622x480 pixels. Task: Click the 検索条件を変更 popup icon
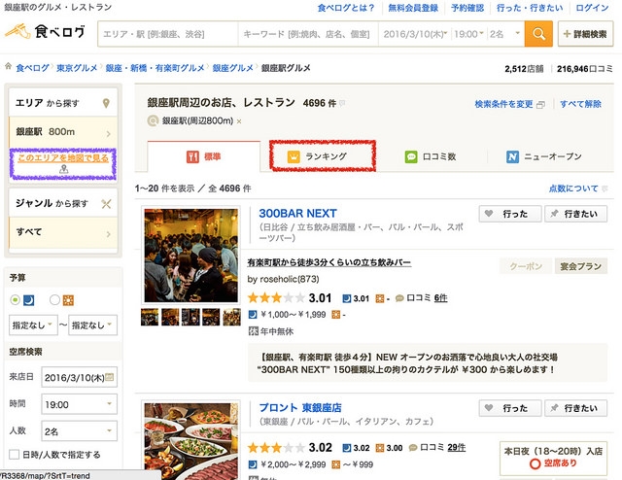(540, 105)
